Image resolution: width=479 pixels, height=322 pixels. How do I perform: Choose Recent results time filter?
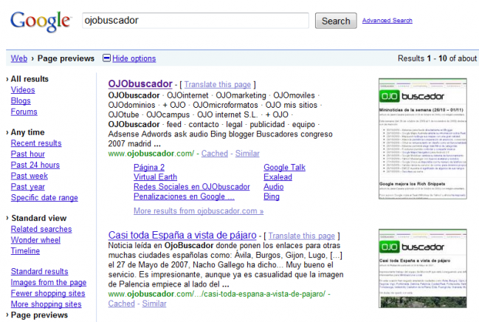click(36, 143)
